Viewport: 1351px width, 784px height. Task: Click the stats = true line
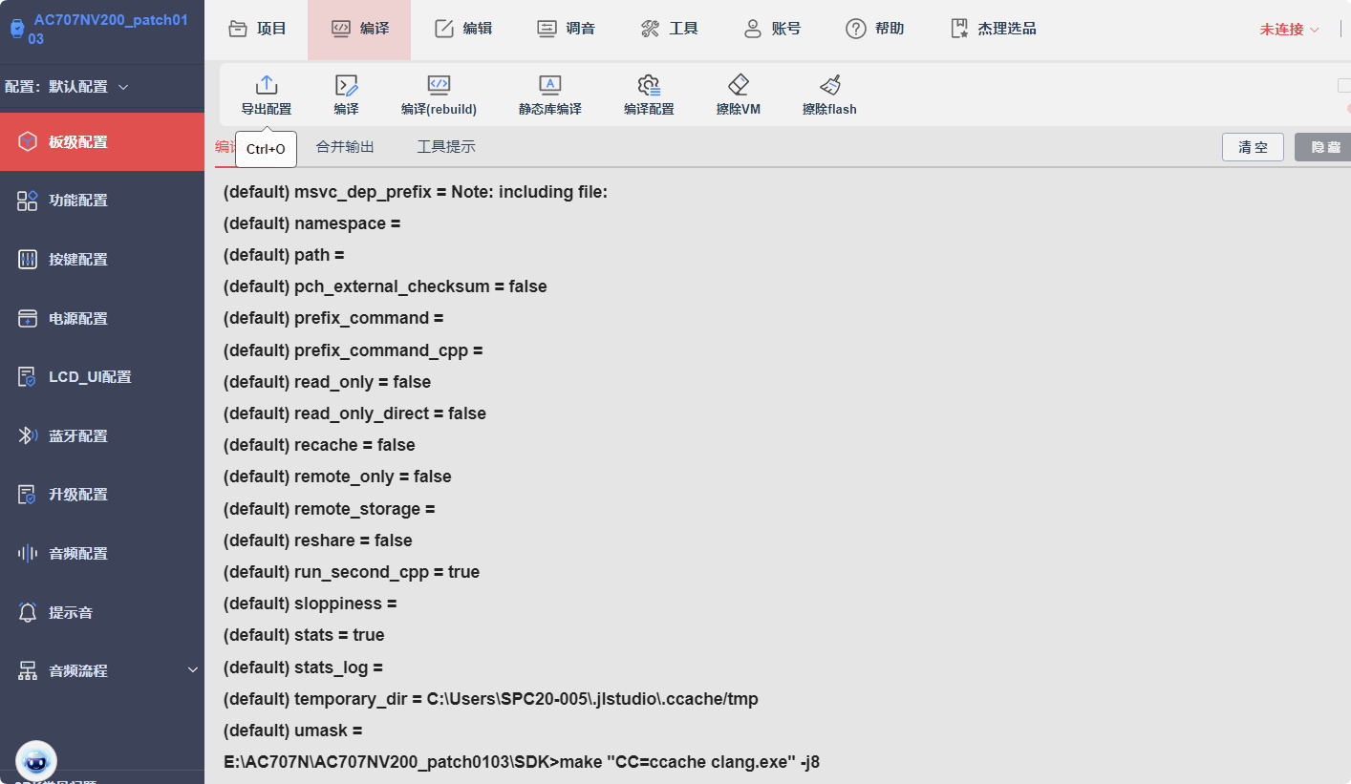[304, 635]
